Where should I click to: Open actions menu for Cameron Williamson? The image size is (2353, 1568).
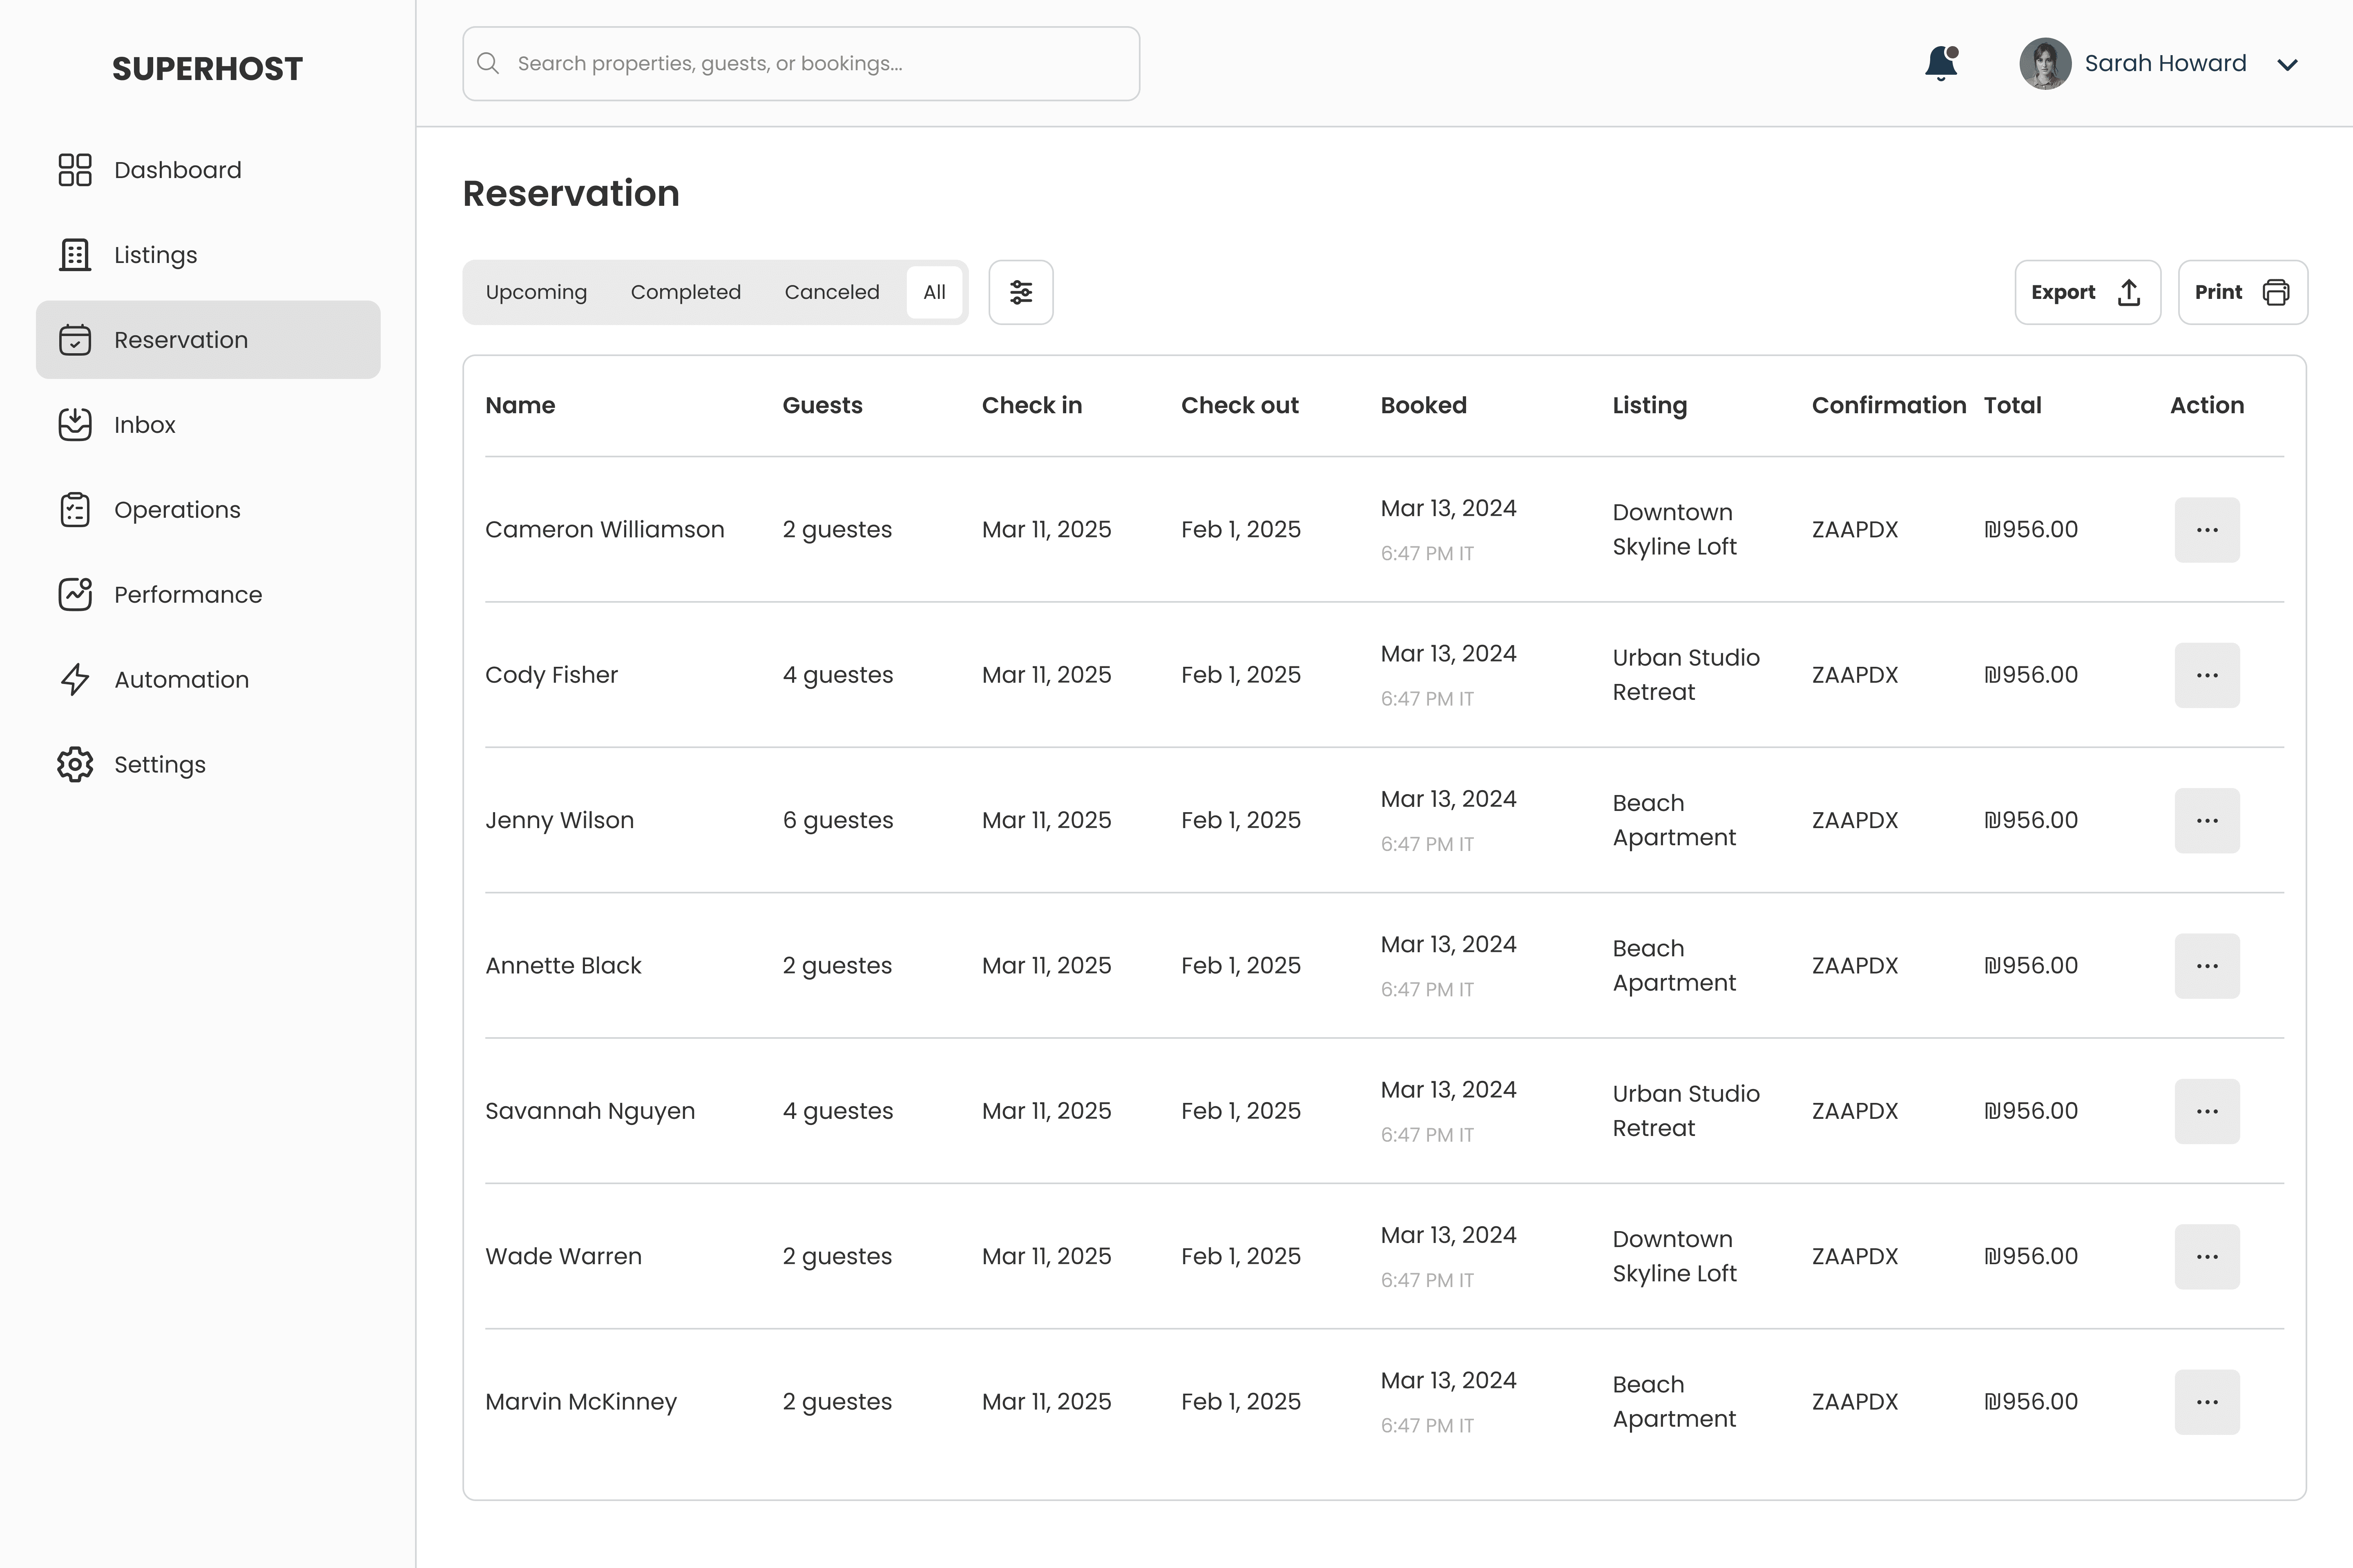(2206, 530)
